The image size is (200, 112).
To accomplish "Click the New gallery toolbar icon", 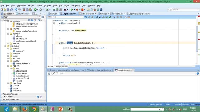I will click(x=2, y=10).
